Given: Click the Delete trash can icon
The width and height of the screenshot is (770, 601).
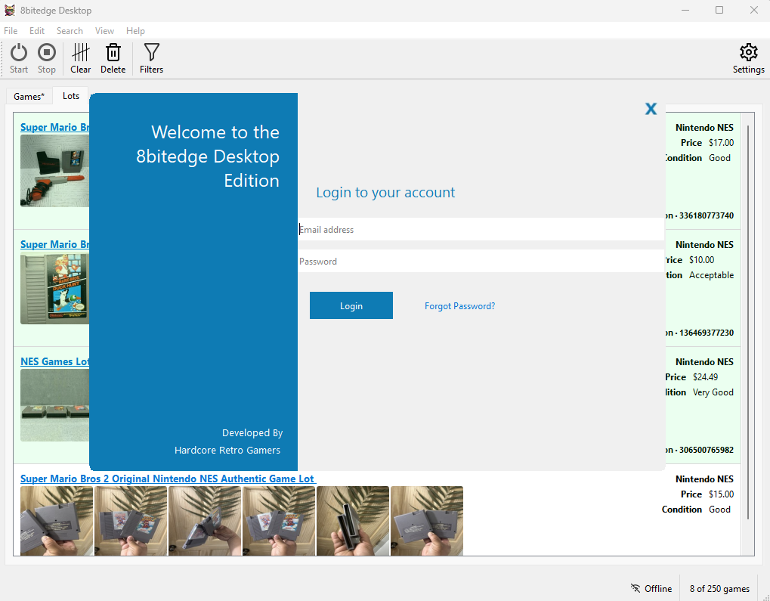Looking at the screenshot, I should 113,53.
